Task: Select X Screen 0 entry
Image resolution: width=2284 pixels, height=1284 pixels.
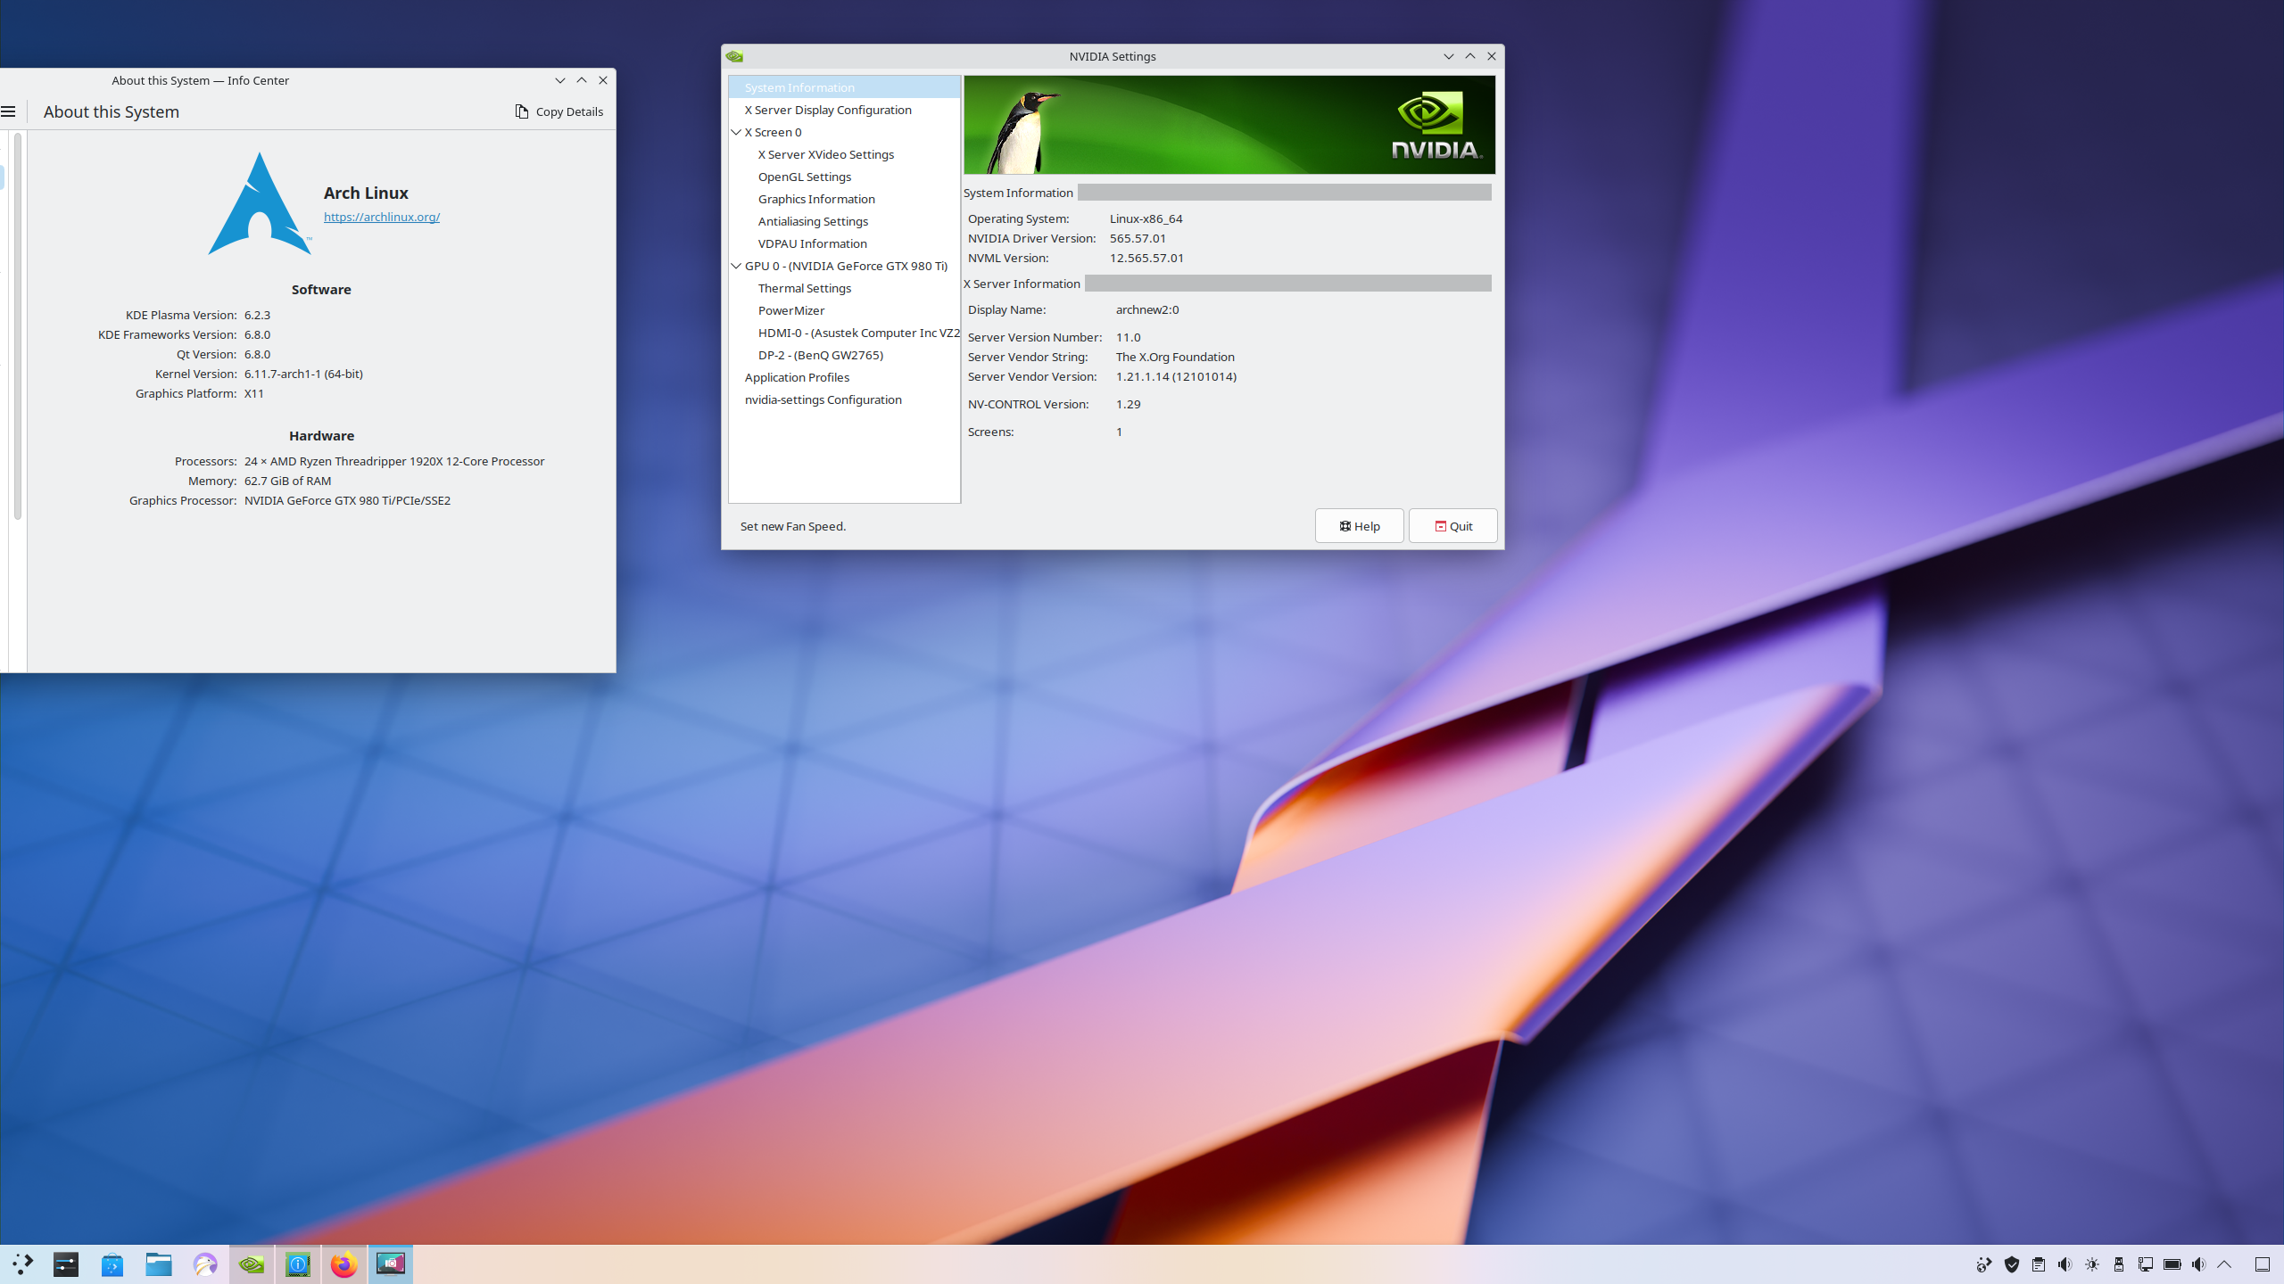Action: click(x=773, y=132)
